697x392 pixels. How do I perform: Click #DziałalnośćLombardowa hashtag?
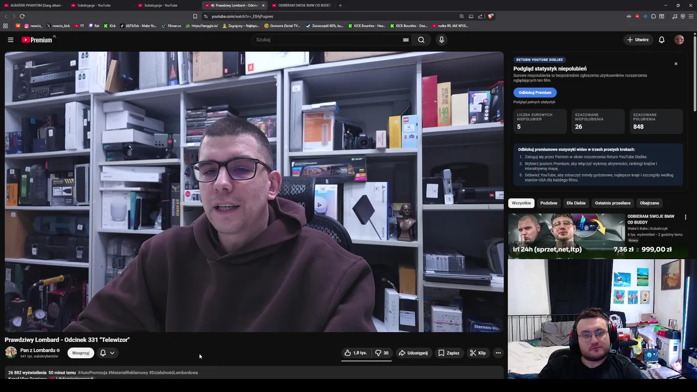pyautogui.click(x=174, y=372)
